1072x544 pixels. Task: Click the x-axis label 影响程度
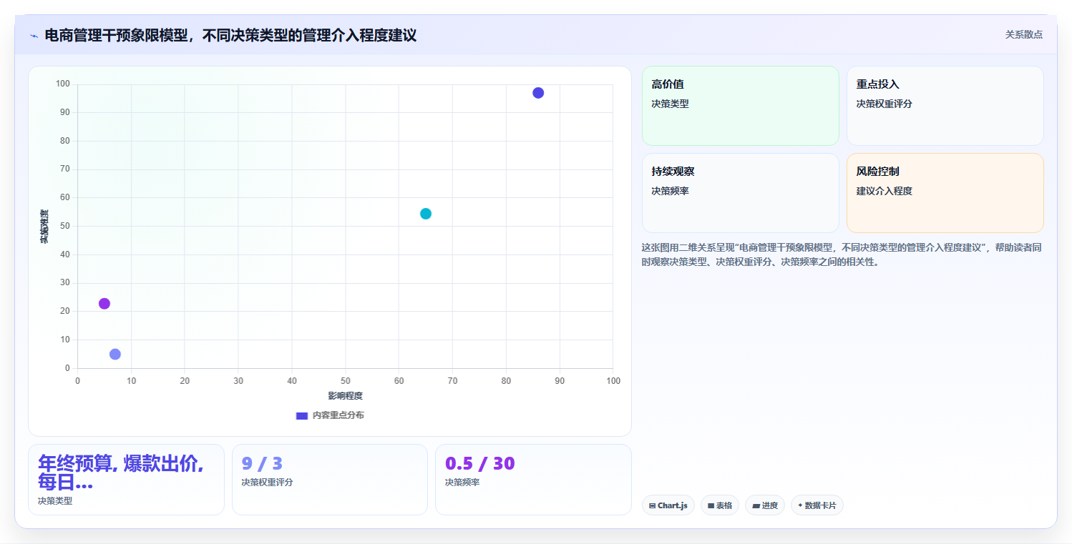click(345, 396)
